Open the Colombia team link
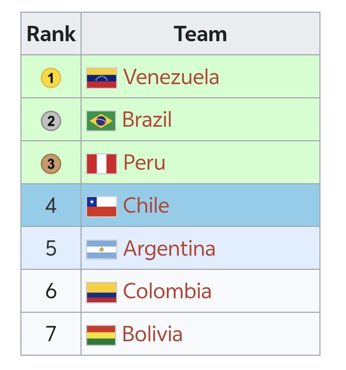Viewport: 346px width, 370px height. 167,291
